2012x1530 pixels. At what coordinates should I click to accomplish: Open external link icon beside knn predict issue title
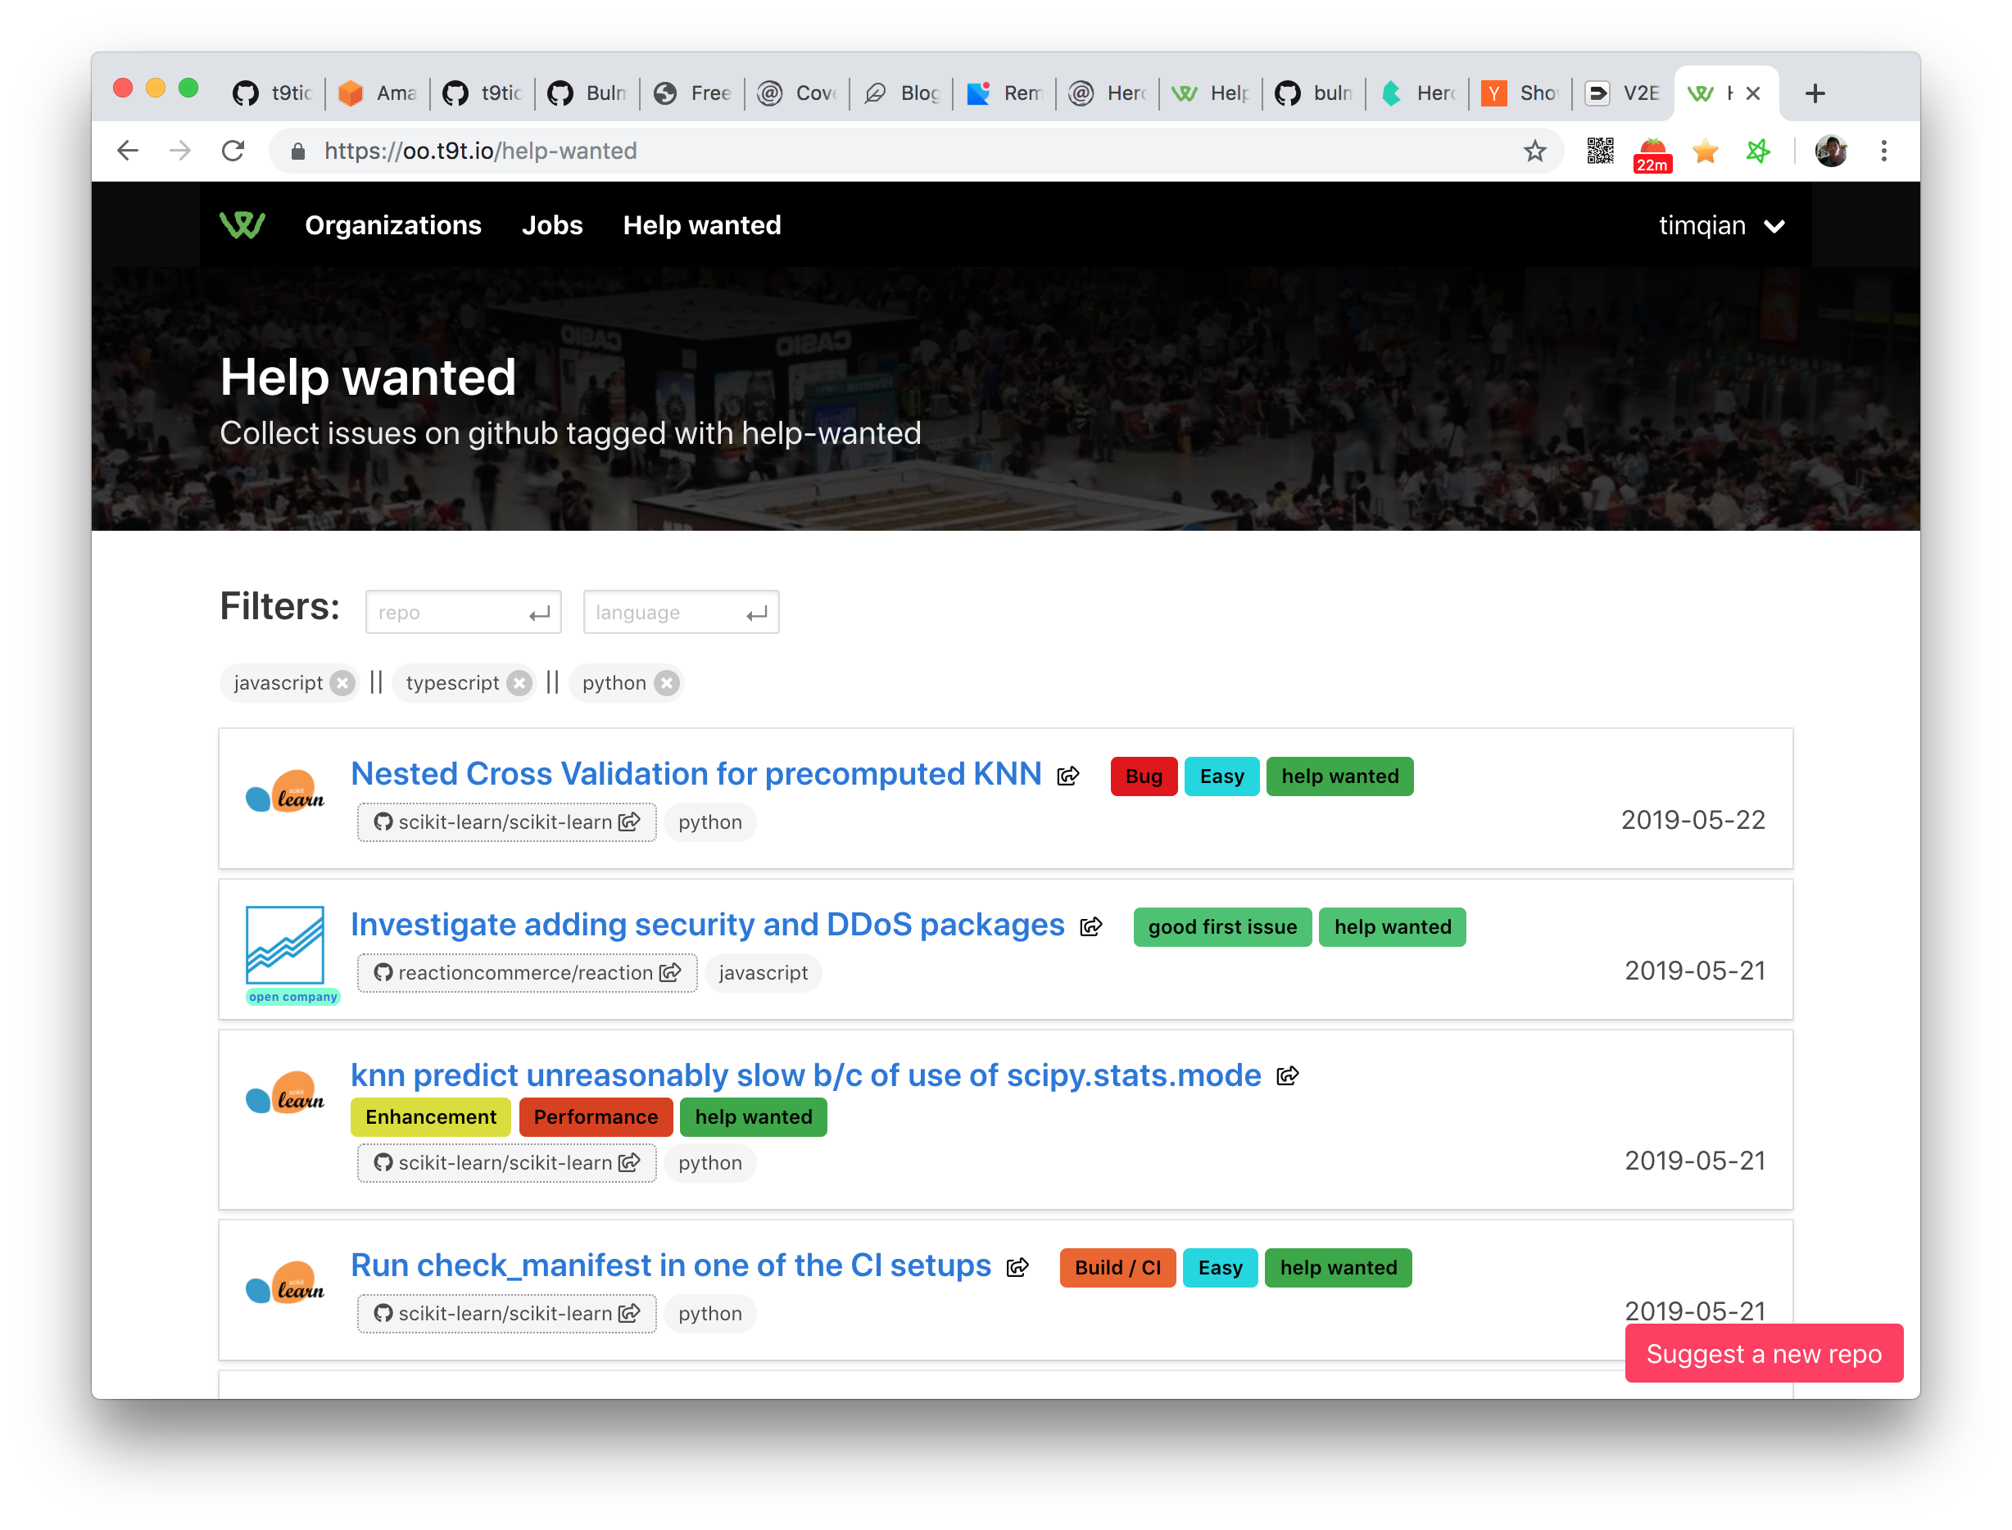[1287, 1076]
